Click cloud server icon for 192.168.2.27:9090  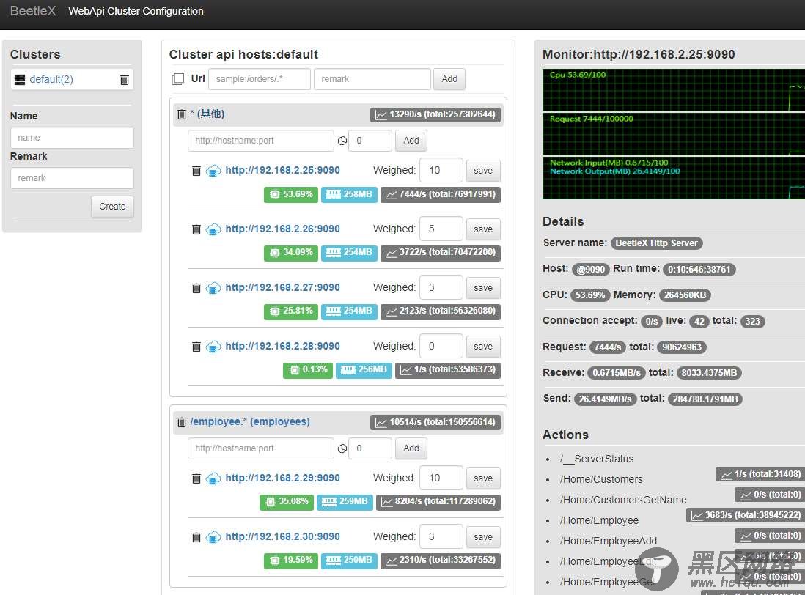pos(213,288)
